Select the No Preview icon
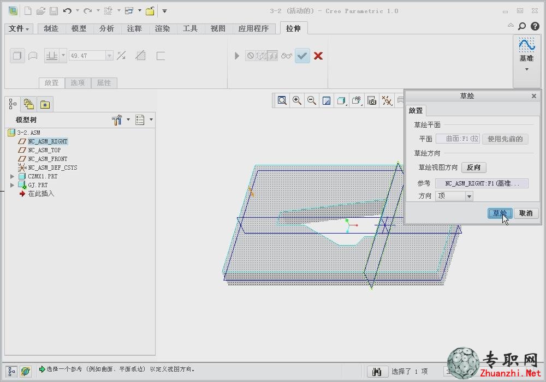Image resolution: width=546 pixels, height=382 pixels. pos(251,56)
